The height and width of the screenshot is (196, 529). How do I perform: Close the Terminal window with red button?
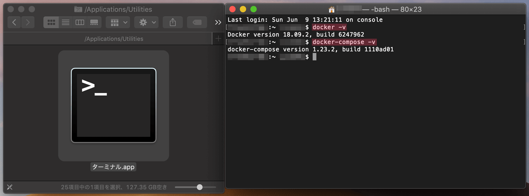click(x=232, y=9)
